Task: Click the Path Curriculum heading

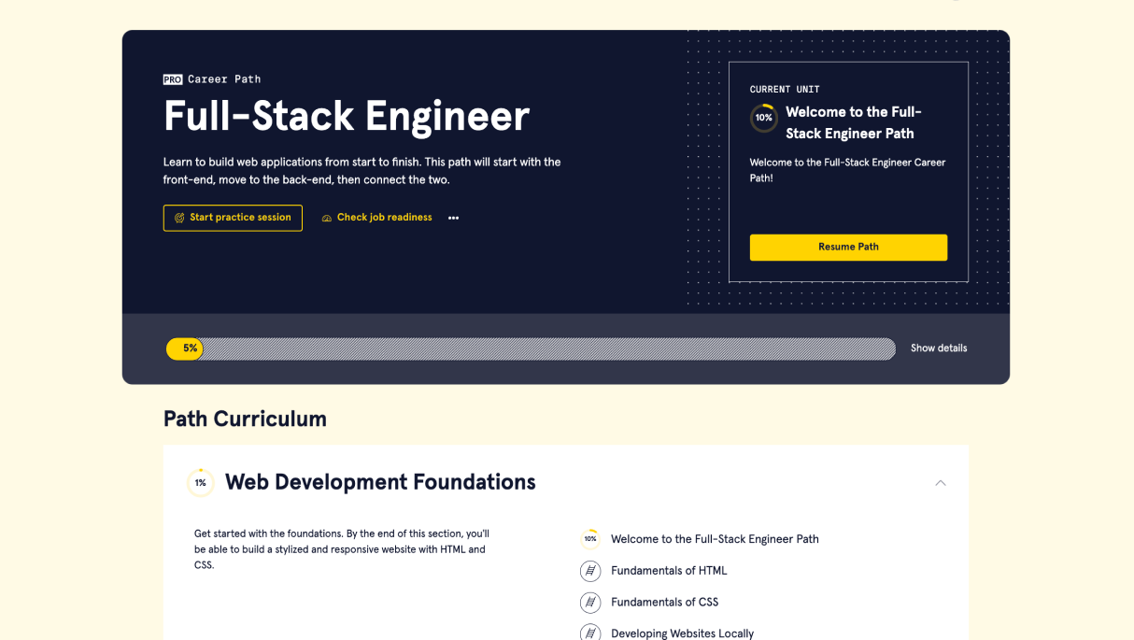Action: [245, 419]
